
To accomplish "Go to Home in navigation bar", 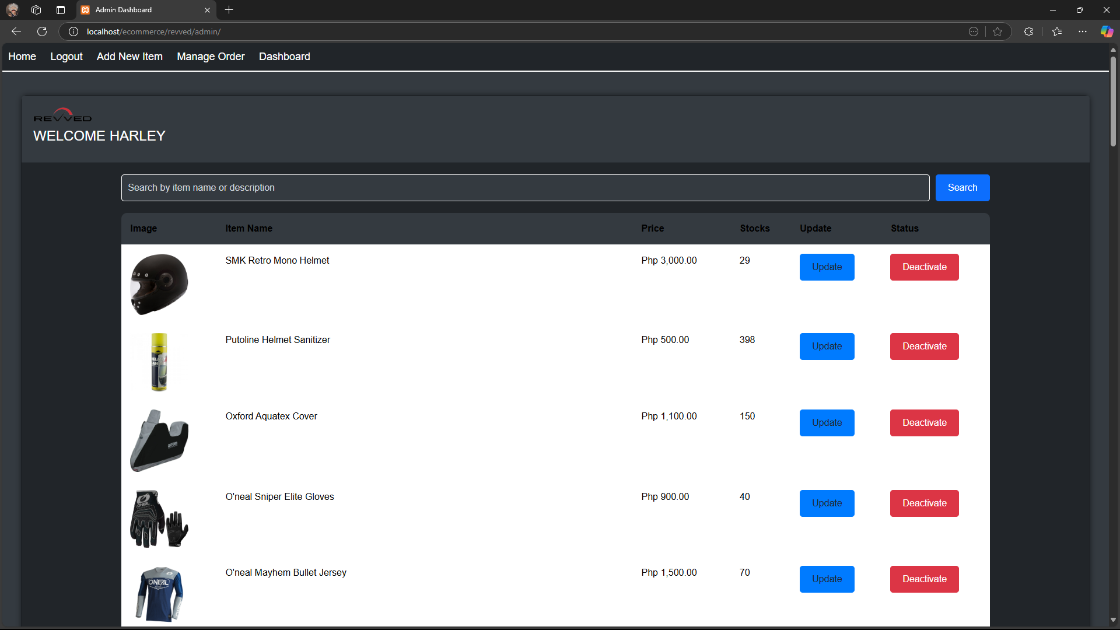I will point(22,57).
